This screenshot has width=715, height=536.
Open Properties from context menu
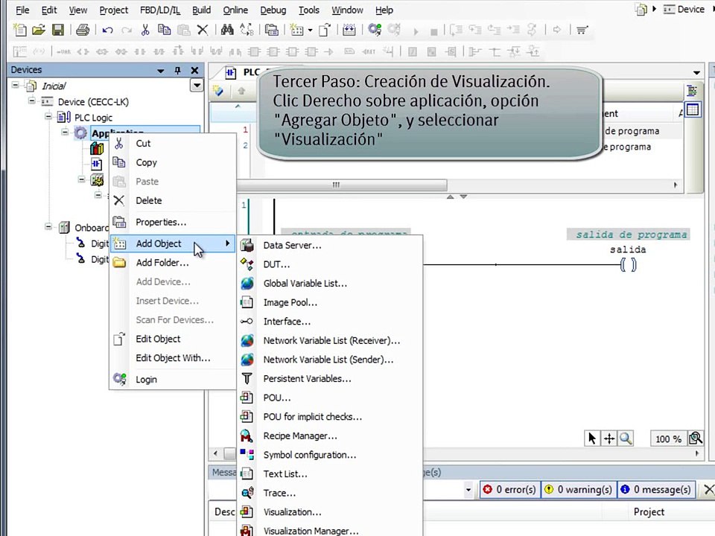(x=173, y=222)
